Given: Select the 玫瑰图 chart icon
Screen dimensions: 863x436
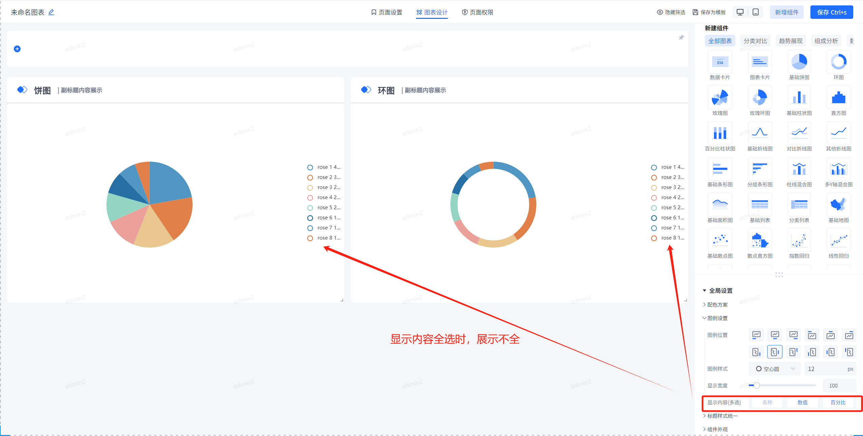Looking at the screenshot, I should (720, 98).
